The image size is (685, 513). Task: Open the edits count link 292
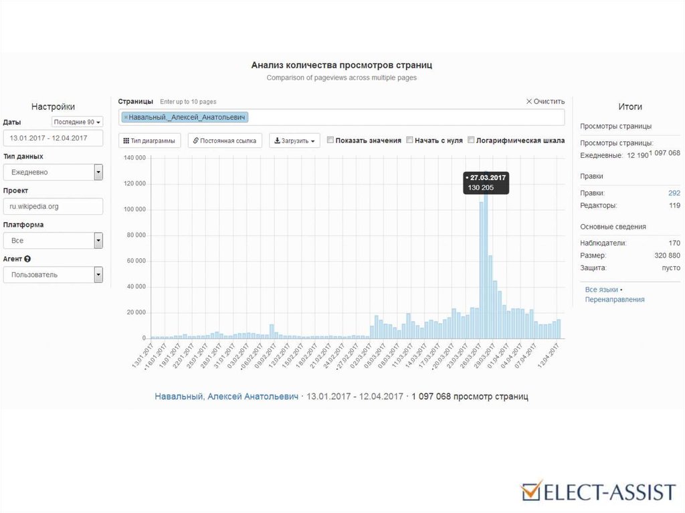pyautogui.click(x=674, y=193)
